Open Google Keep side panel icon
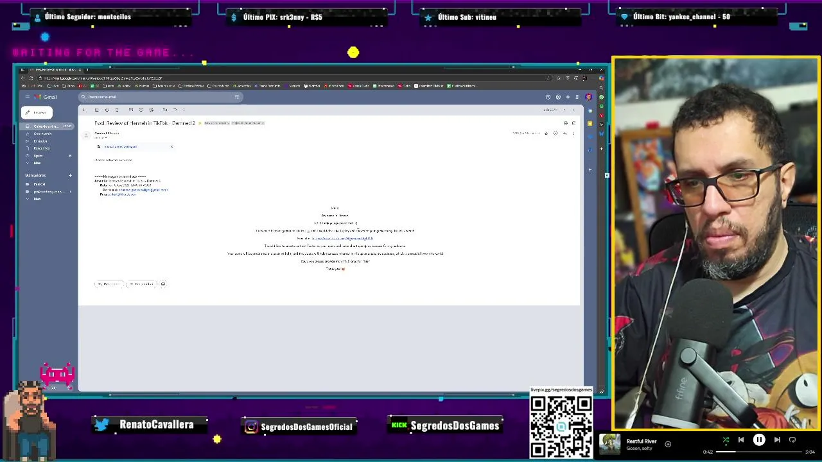Screen dimensions: 822x462 (x=590, y=124)
